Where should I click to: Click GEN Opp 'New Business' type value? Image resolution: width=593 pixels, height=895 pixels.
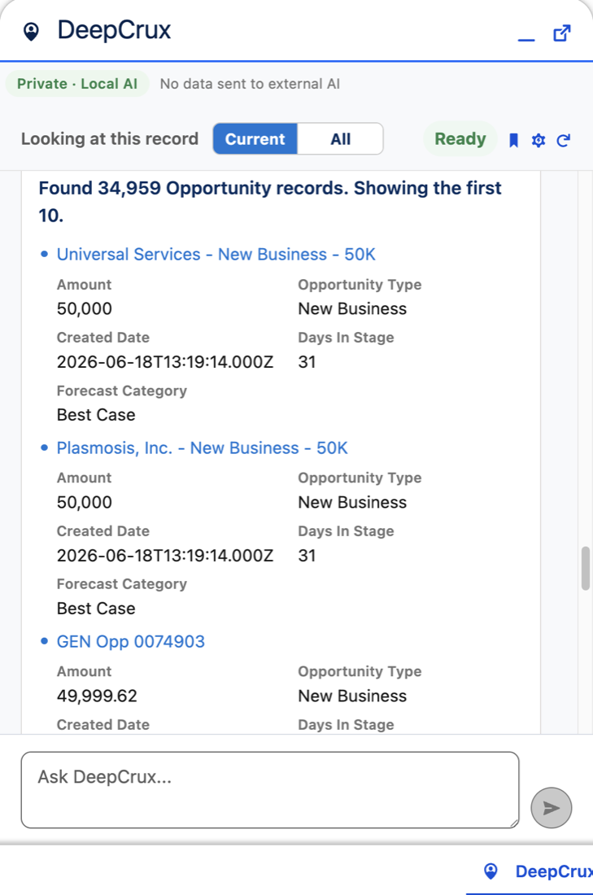coord(352,696)
